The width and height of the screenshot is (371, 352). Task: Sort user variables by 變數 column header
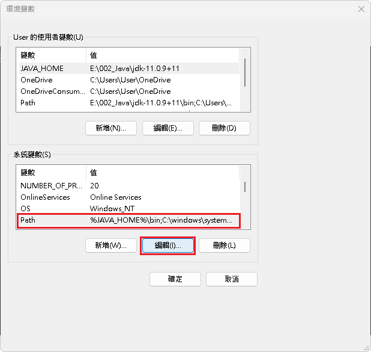(51, 55)
